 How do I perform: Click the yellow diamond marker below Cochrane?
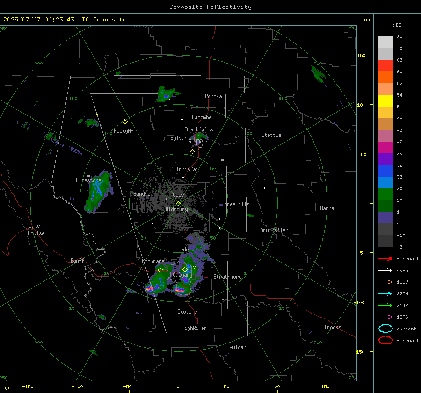(160, 270)
